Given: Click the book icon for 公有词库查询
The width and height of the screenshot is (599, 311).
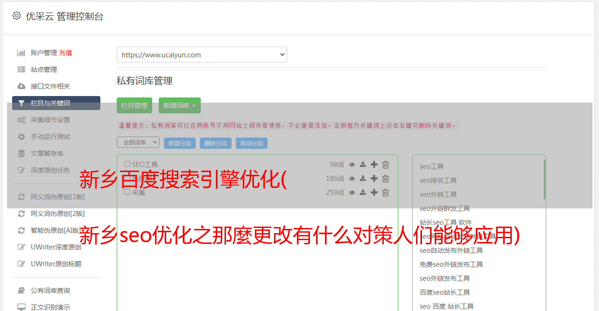Looking at the screenshot, I should [x=21, y=290].
